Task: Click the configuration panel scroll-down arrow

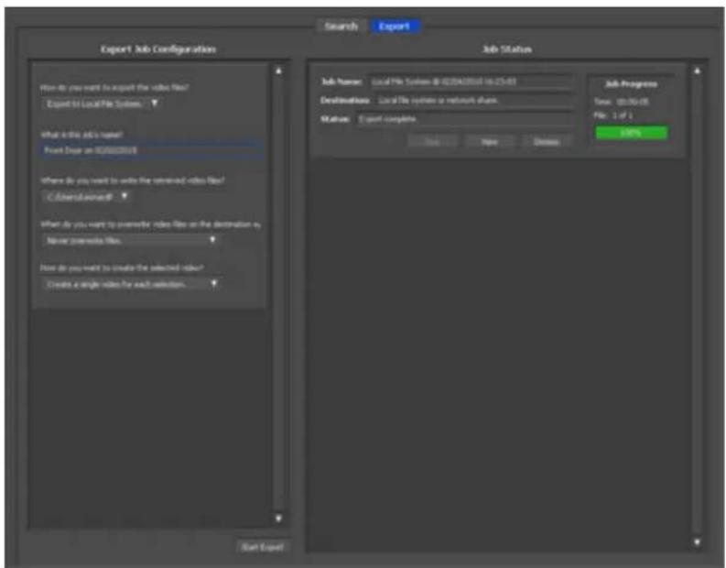Action: [278, 519]
